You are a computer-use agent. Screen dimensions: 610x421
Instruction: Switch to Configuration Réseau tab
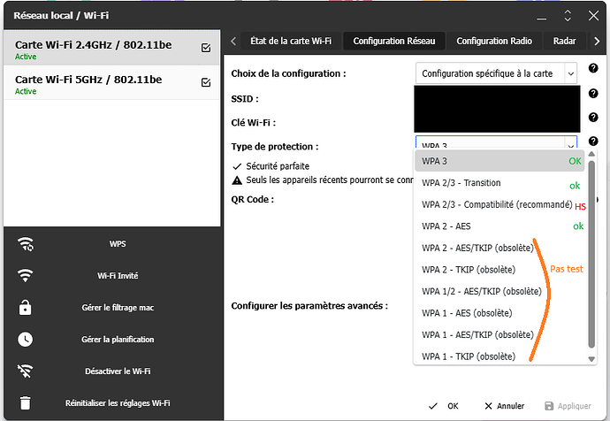[394, 41]
